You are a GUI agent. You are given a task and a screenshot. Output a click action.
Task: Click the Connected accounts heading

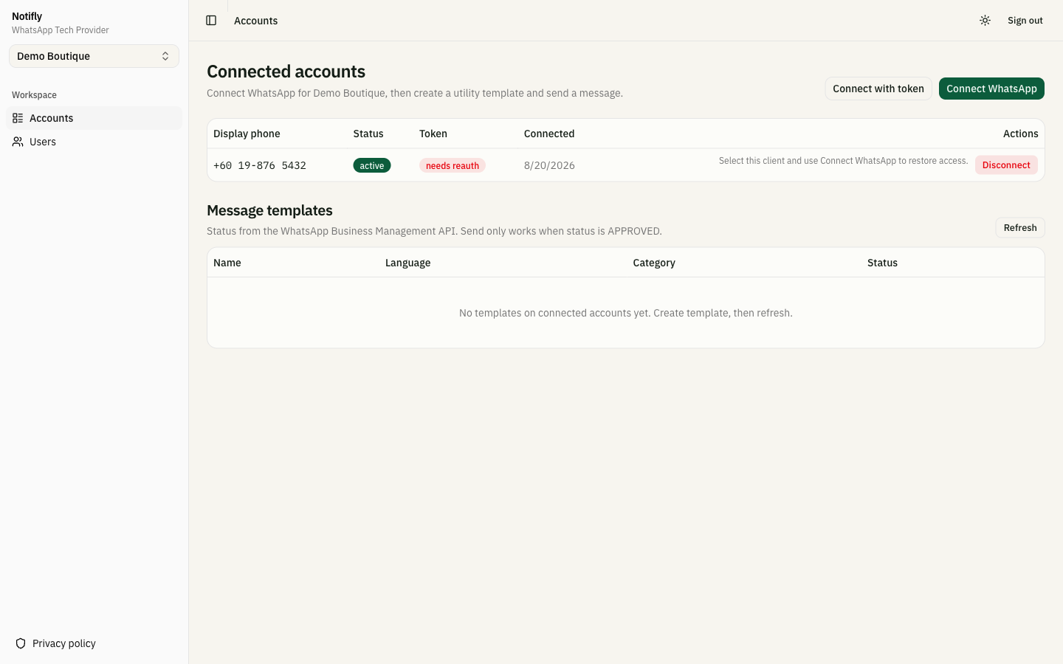pyautogui.click(x=286, y=72)
